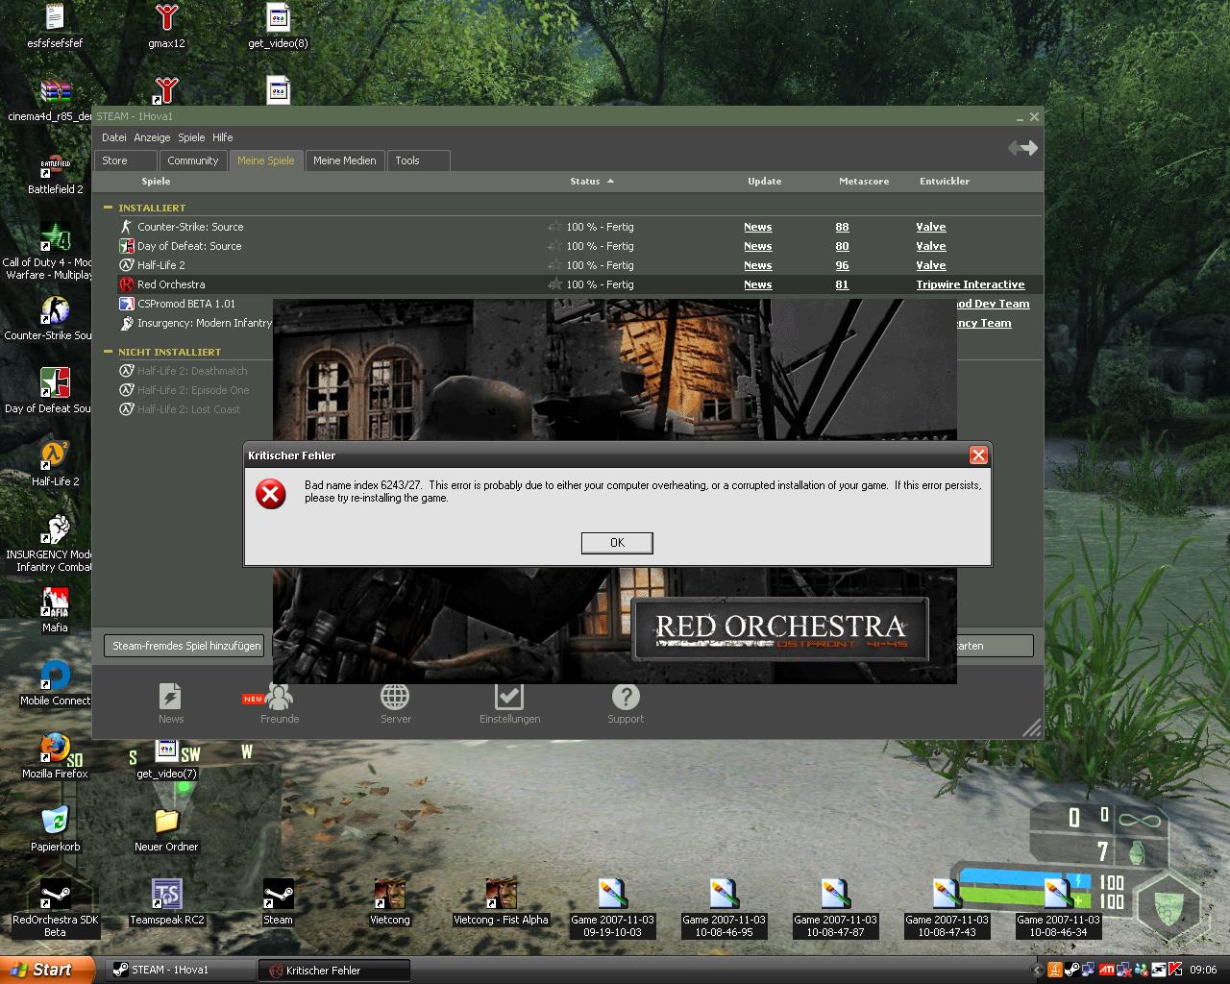
Task: Open Einstellungen settings icon
Action: click(508, 697)
